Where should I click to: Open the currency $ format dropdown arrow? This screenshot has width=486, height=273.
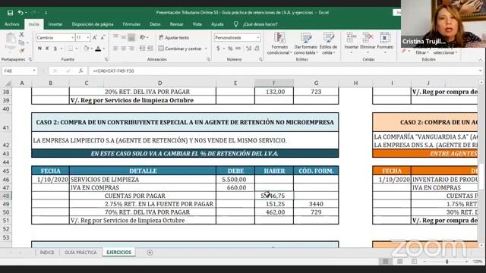tap(223, 49)
